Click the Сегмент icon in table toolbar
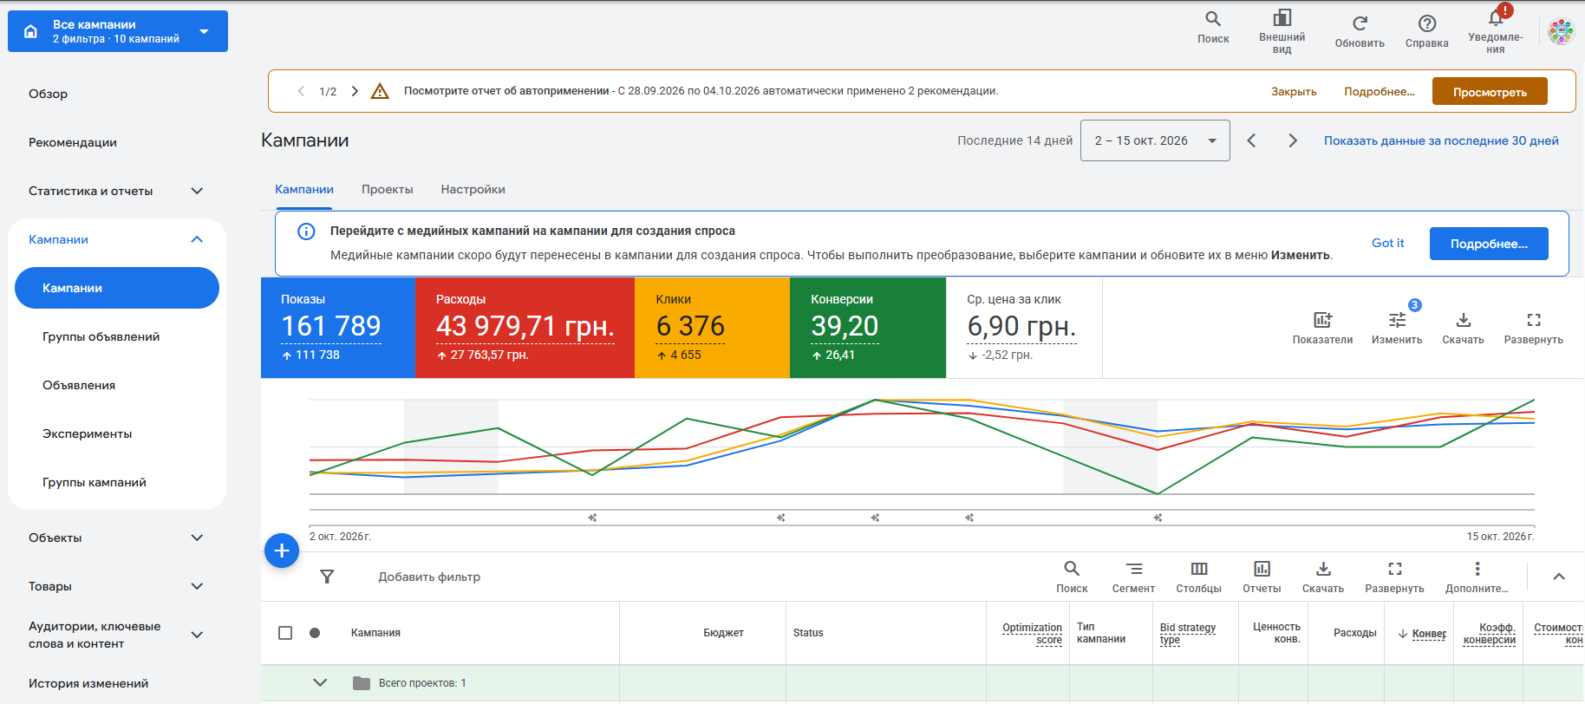Screen dimensions: 1585x704 [1134, 569]
